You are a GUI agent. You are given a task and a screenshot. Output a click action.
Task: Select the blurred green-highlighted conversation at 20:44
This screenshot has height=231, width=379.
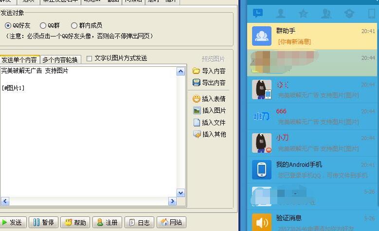coord(312,63)
